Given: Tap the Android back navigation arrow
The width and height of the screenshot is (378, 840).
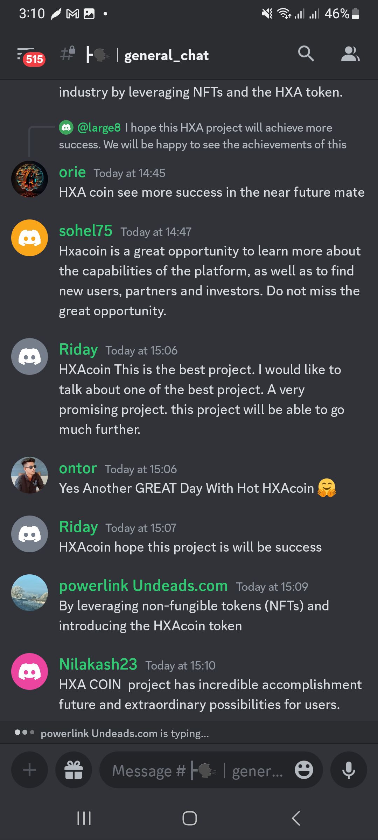Looking at the screenshot, I should [x=296, y=818].
